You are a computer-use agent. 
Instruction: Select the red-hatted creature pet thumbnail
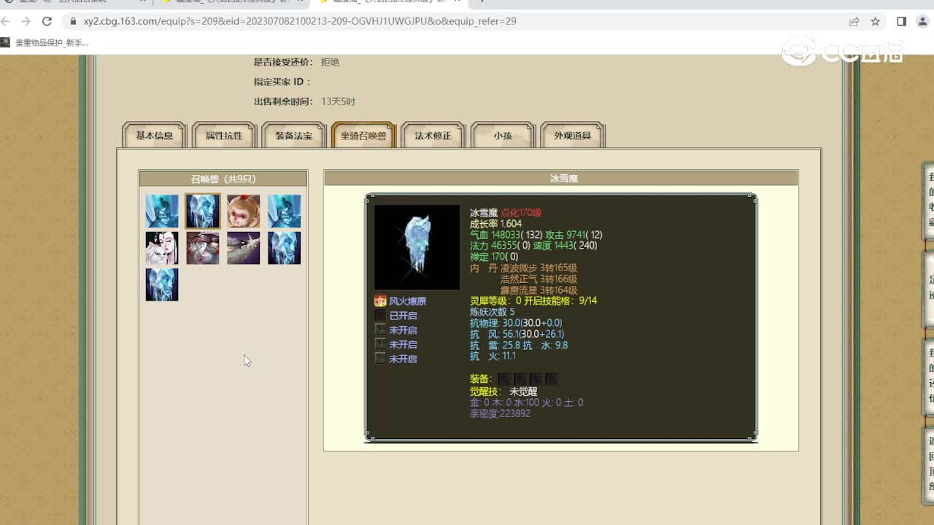(x=203, y=248)
